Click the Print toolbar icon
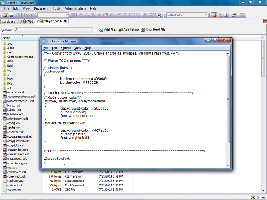Screen dimensions: 267x200 (18, 15)
